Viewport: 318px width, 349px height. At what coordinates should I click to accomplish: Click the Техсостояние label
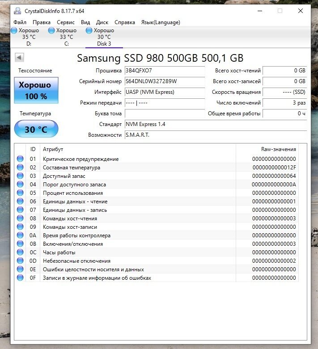35,71
